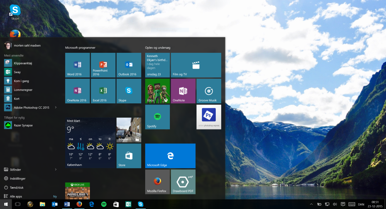Click the Tænd/sluk power button

click(16, 187)
